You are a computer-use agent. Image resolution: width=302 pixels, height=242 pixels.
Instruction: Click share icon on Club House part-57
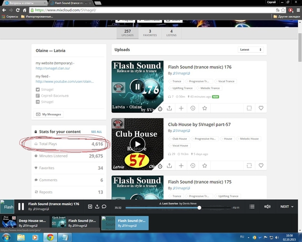tap(169, 166)
